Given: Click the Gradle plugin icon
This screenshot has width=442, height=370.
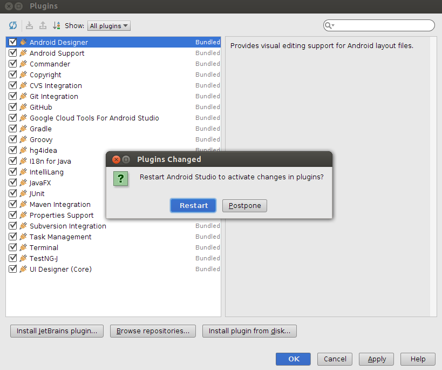Looking at the screenshot, I should [x=23, y=129].
